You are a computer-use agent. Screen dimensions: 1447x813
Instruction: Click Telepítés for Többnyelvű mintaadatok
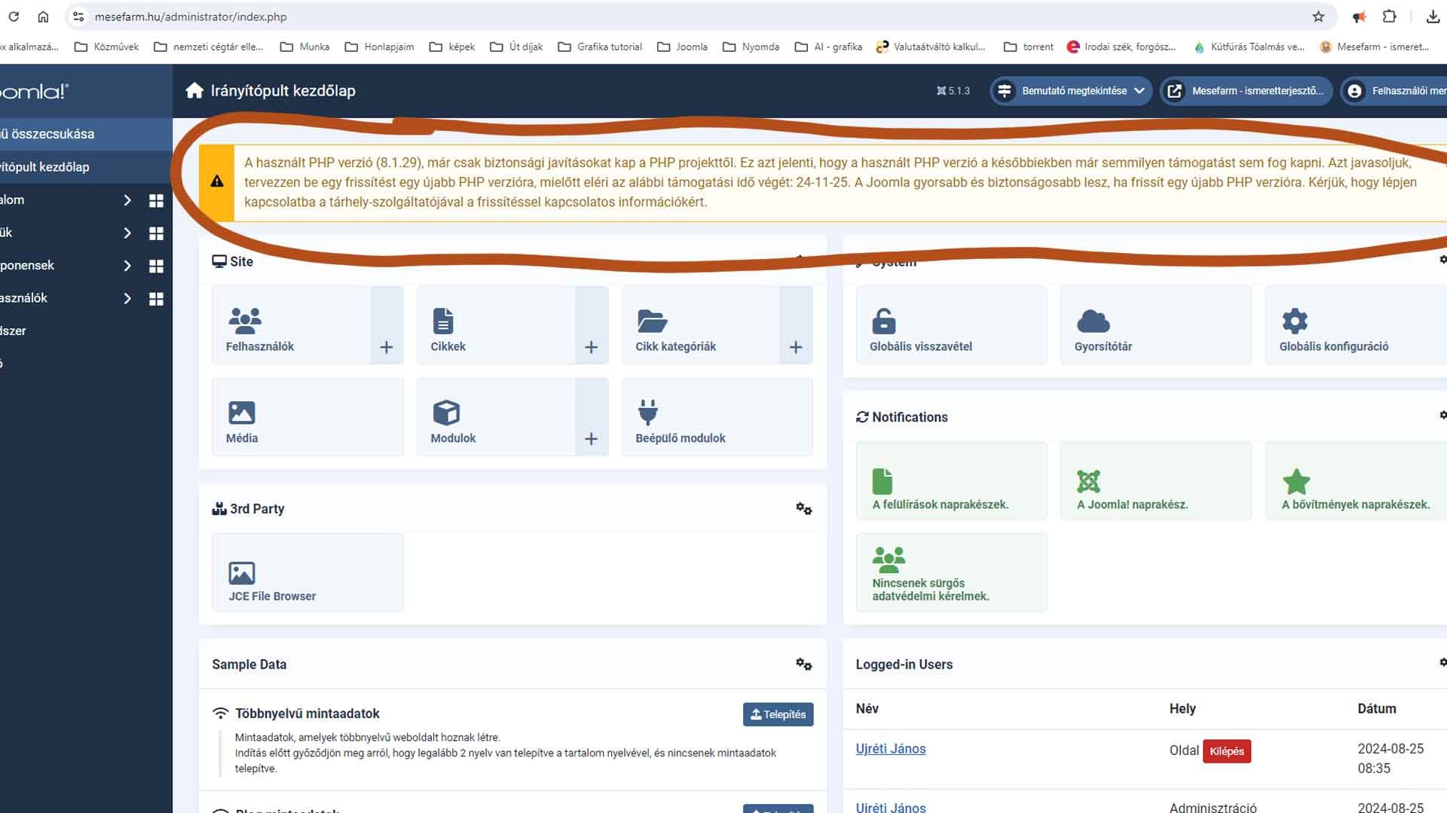[778, 714]
